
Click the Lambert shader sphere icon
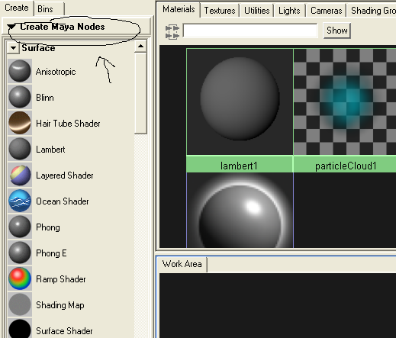pos(20,149)
